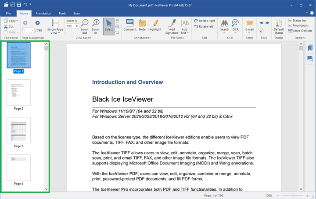
Task: Choose the hand pan tool
Action: click(117, 21)
